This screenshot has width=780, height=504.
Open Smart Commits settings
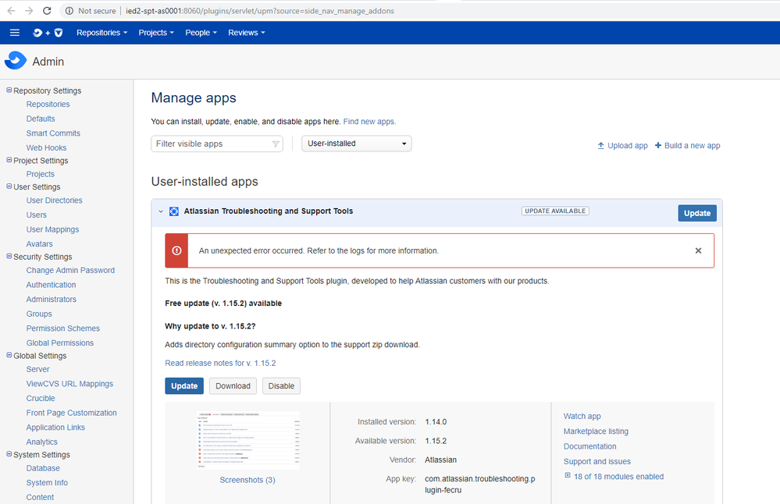[x=53, y=133]
